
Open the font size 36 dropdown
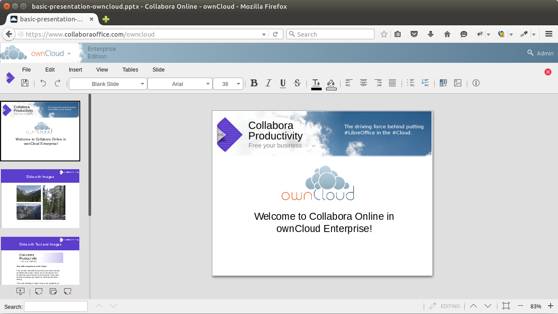(x=238, y=84)
